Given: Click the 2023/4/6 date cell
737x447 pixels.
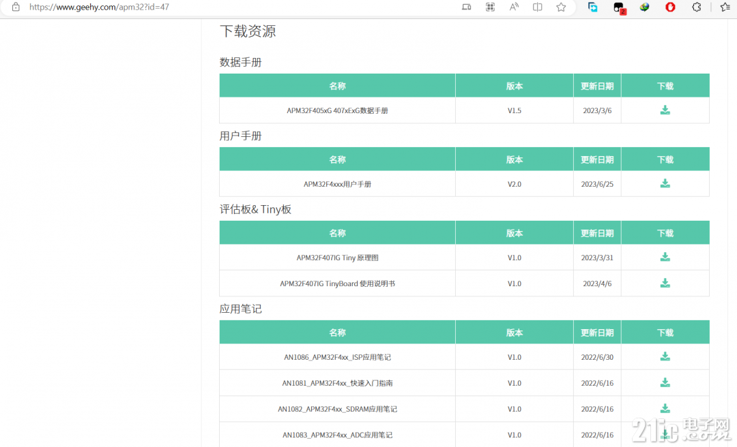Looking at the screenshot, I should 597,283.
